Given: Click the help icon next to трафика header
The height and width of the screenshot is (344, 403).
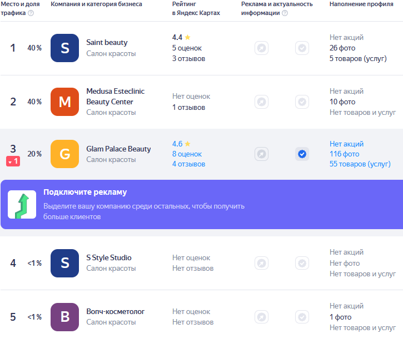Looking at the screenshot, I should pos(31,13).
